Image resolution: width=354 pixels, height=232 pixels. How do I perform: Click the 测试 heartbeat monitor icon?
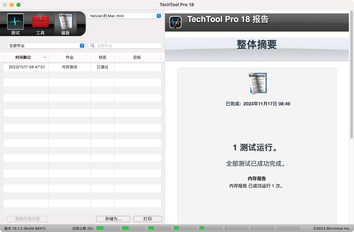tap(15, 21)
